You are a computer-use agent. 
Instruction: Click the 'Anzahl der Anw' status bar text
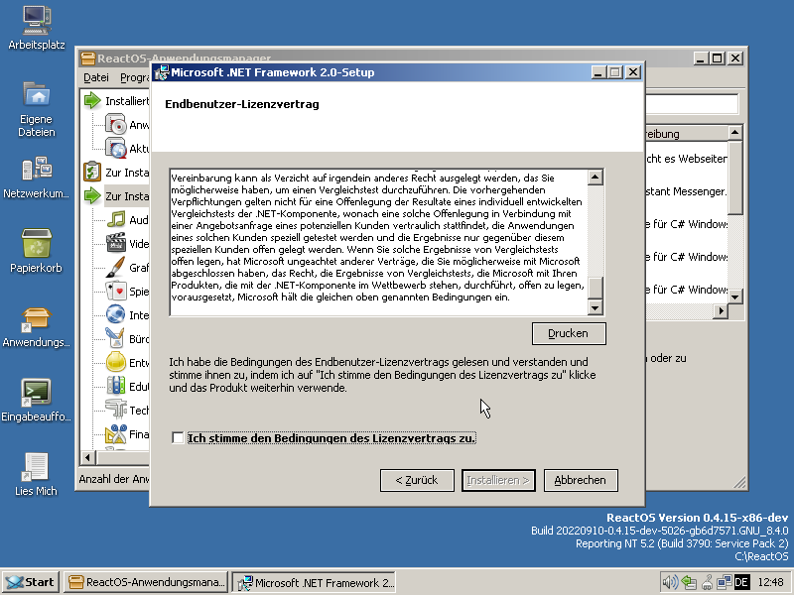114,479
